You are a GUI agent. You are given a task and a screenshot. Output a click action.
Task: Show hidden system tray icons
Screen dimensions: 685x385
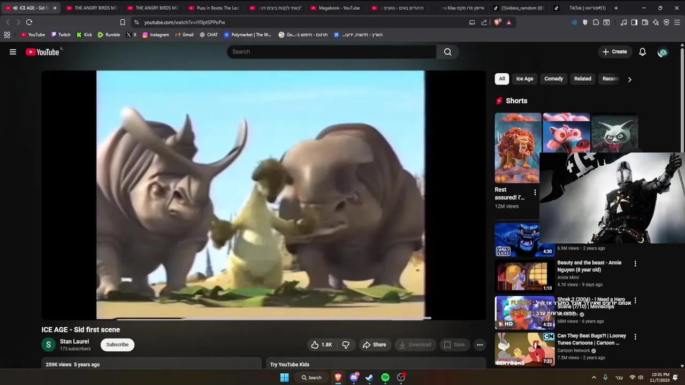tap(593, 378)
